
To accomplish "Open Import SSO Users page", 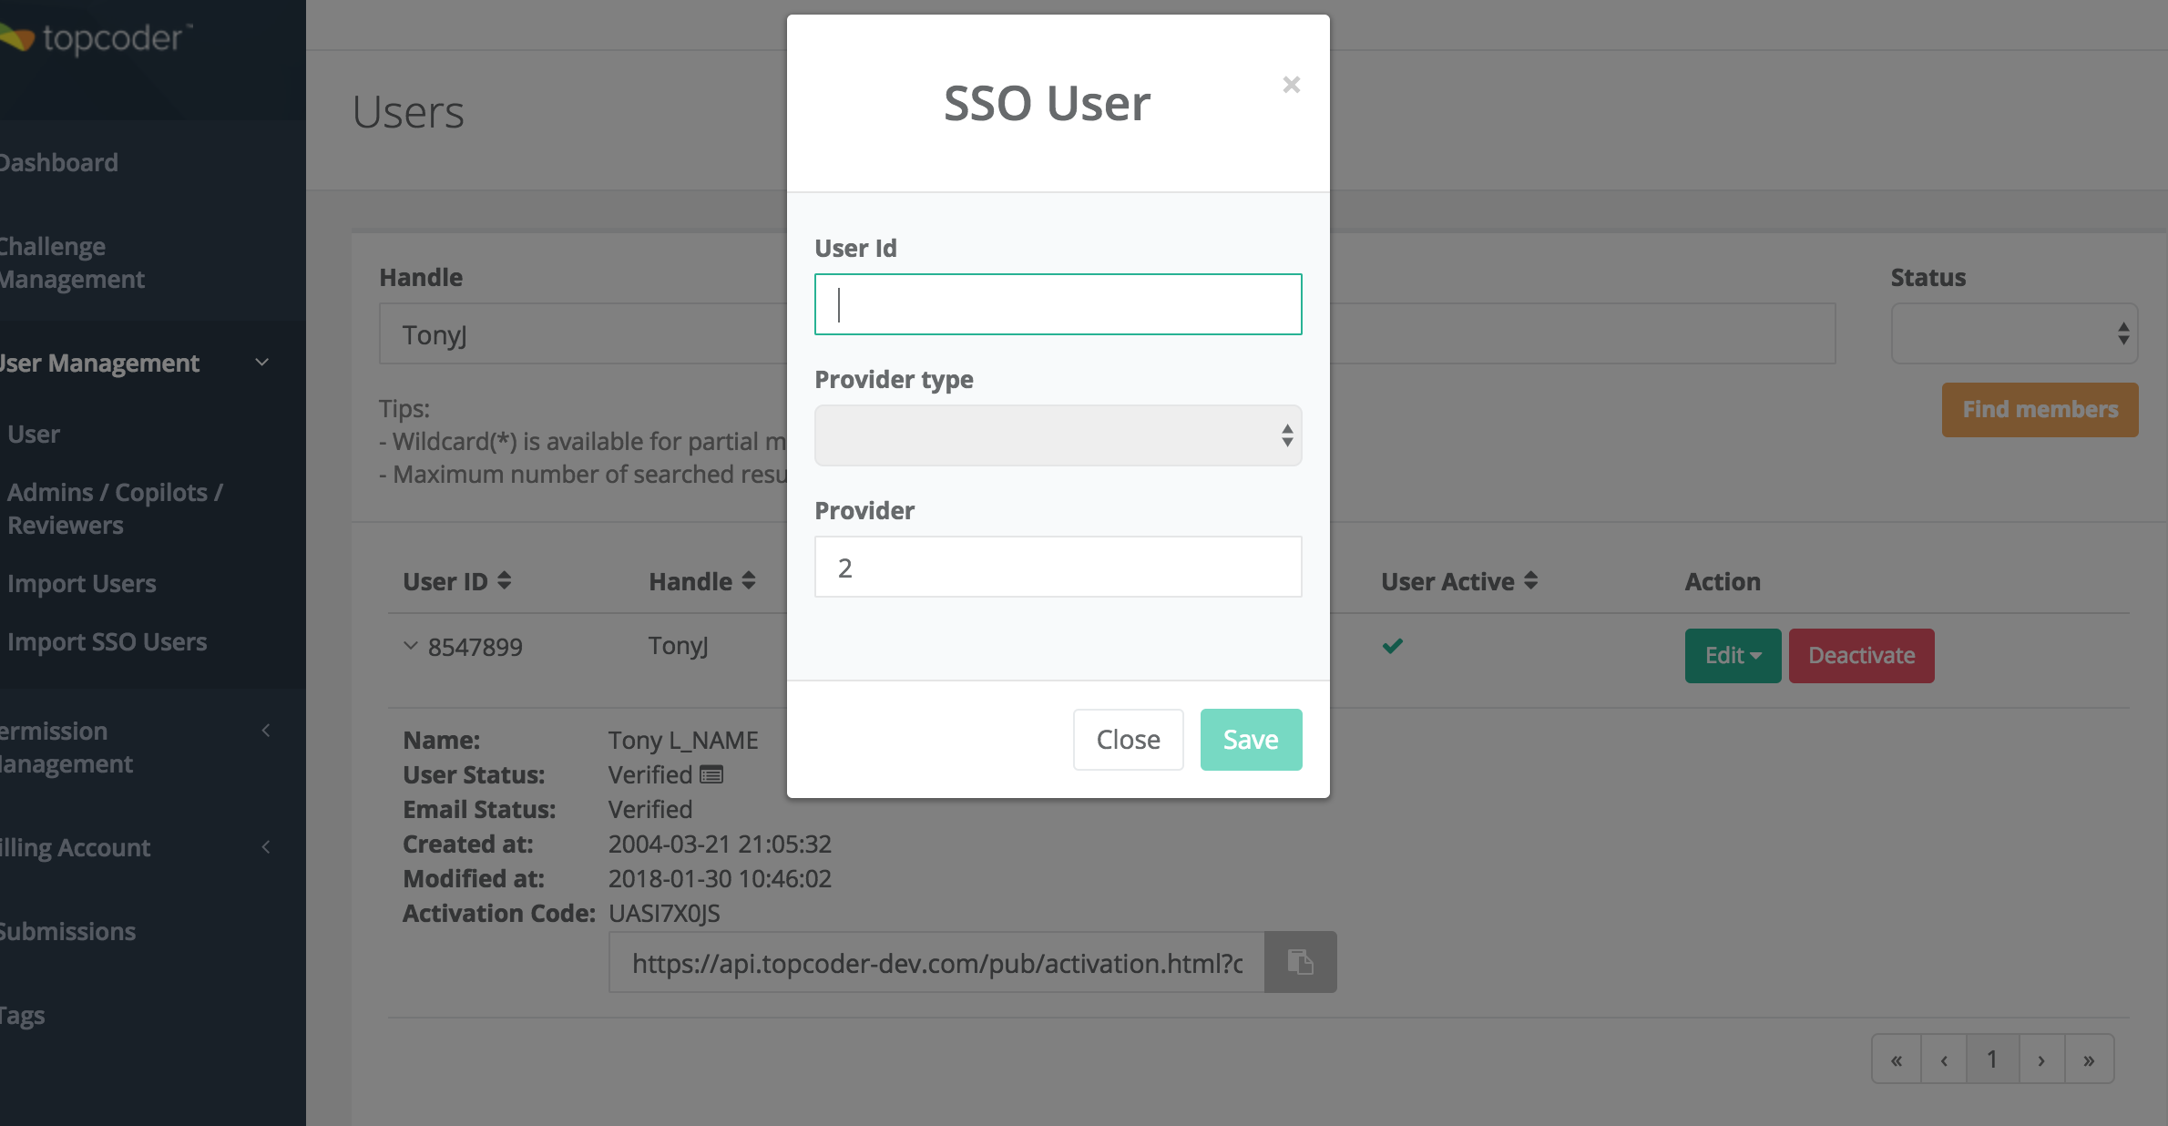I will [107, 641].
